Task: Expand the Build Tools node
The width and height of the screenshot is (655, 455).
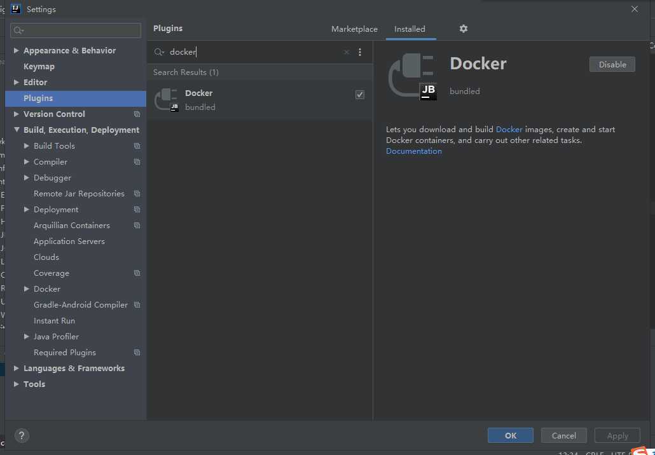Action: (26, 146)
